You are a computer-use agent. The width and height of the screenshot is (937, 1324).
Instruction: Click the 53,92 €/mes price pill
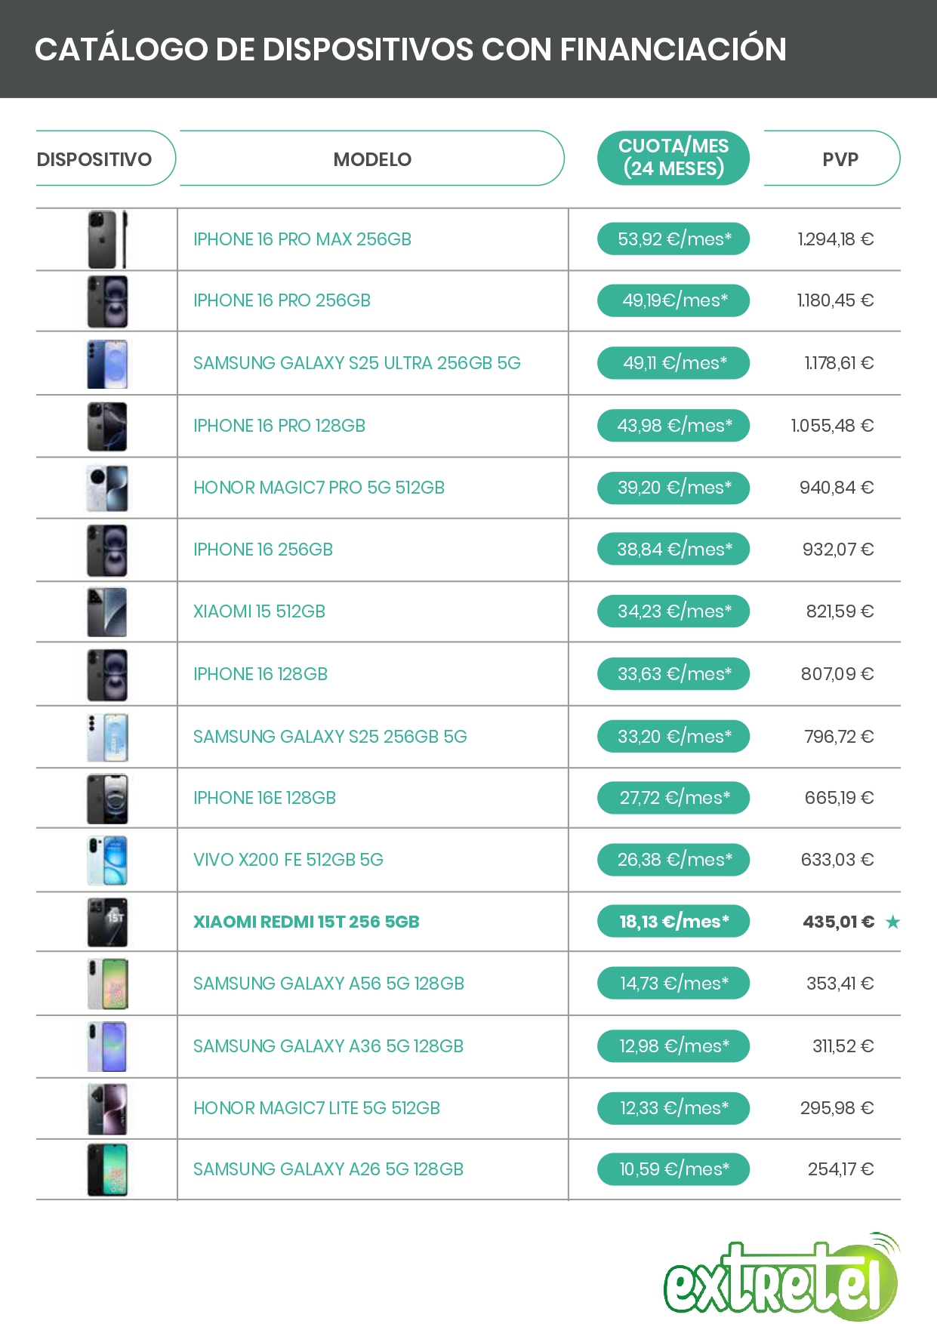[x=673, y=239]
